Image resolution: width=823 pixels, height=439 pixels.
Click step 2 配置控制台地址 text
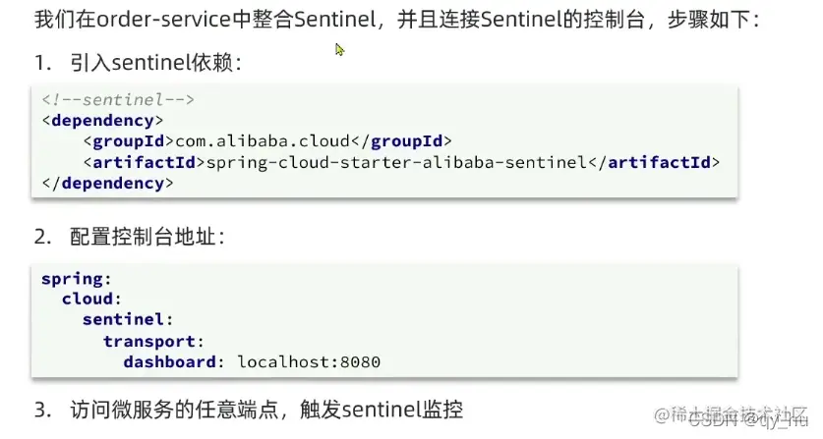click(x=147, y=237)
